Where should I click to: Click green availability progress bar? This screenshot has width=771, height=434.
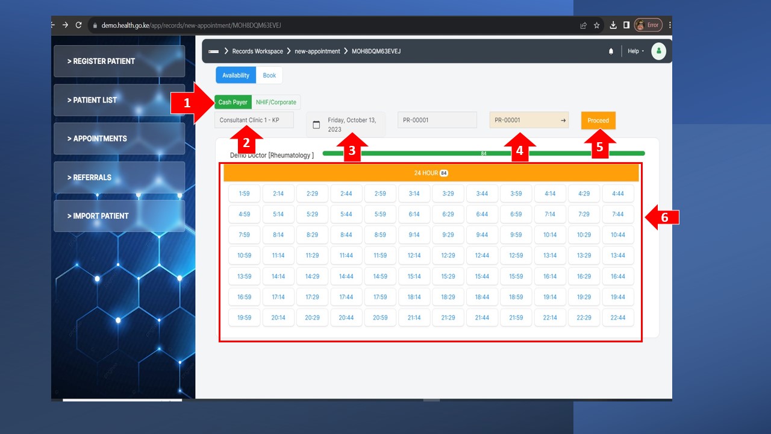[x=484, y=154]
